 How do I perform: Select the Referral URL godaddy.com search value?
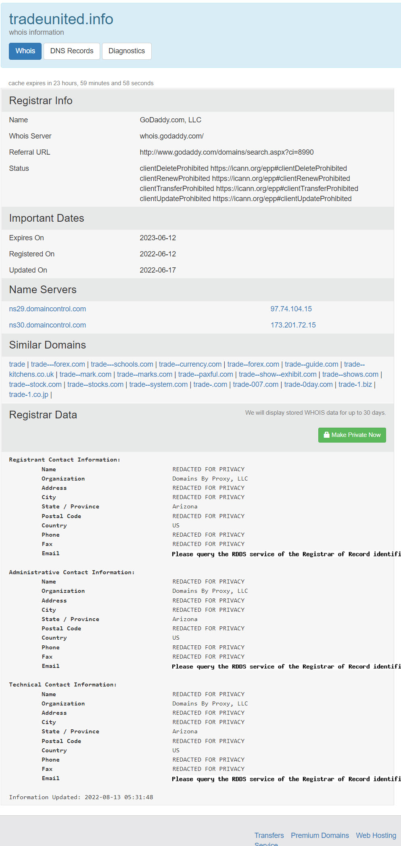(227, 152)
